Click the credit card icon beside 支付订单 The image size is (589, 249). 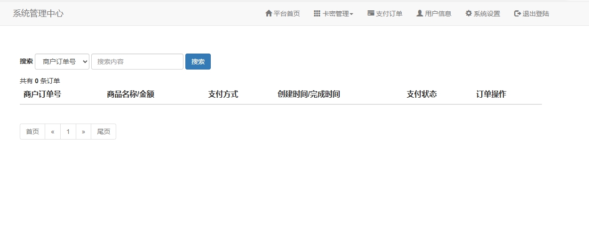pyautogui.click(x=371, y=14)
